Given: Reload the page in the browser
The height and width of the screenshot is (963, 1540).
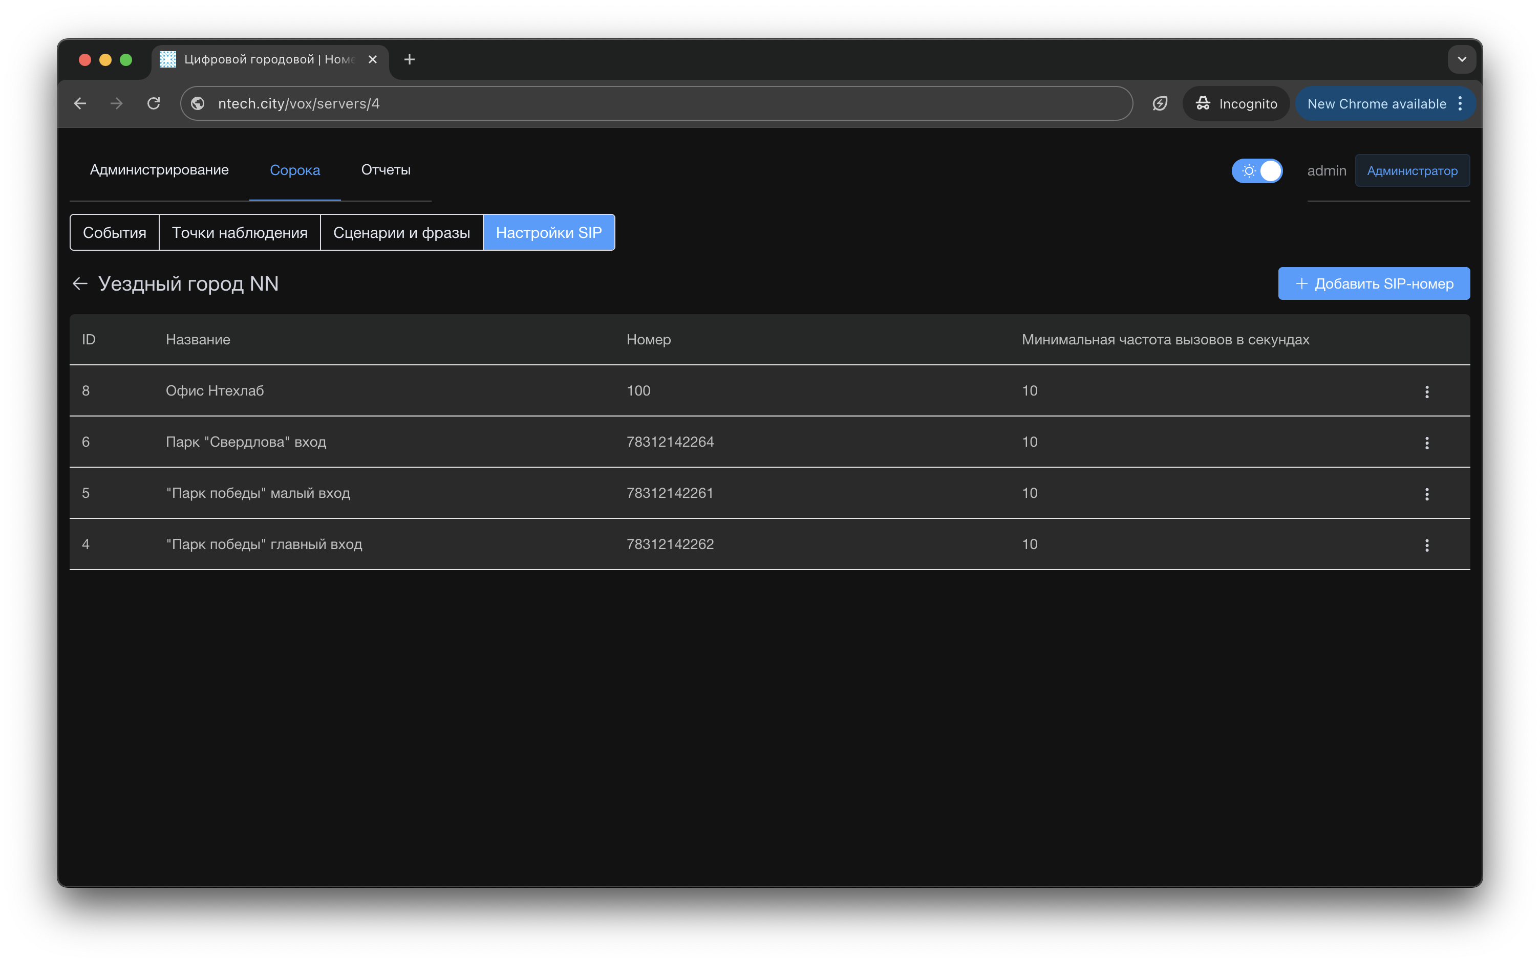Looking at the screenshot, I should pos(154,103).
